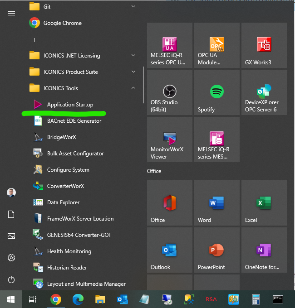Launch GX Works3 tile
The width and height of the screenshot is (295, 308).
tap(264, 45)
